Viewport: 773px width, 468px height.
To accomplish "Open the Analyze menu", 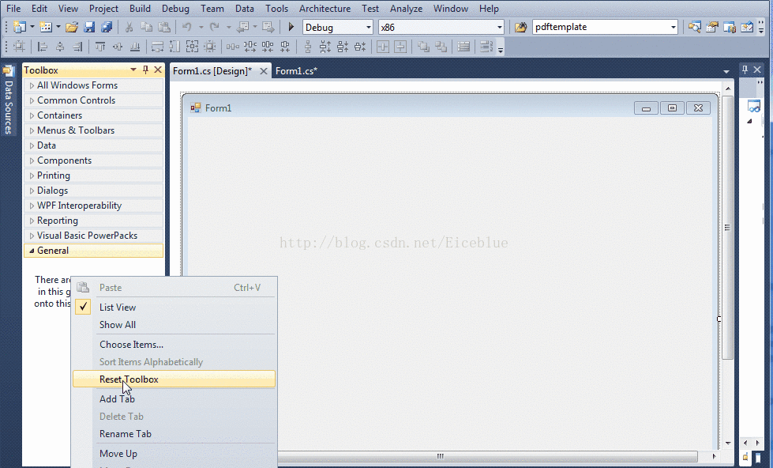I will 406,9.
